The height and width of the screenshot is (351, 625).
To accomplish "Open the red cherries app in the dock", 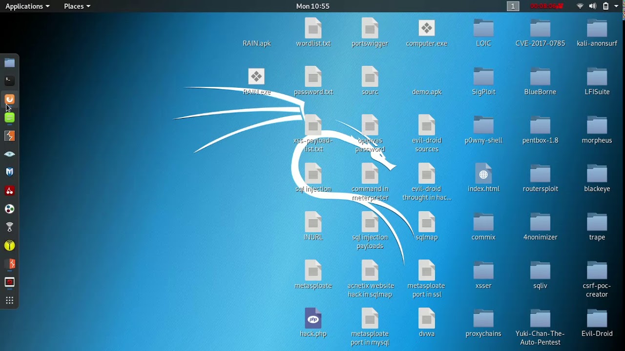I will click(10, 191).
